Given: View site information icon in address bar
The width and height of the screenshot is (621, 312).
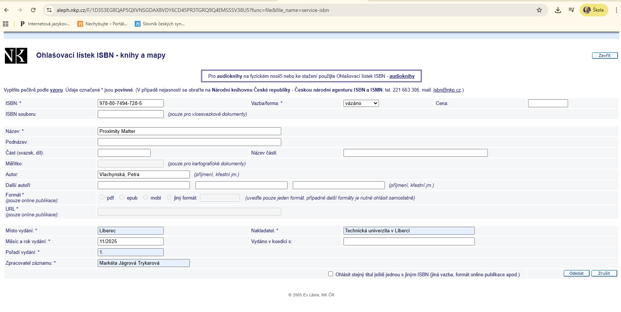Looking at the screenshot, I should click(49, 10).
